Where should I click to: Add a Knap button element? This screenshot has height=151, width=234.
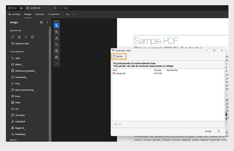(x=16, y=96)
